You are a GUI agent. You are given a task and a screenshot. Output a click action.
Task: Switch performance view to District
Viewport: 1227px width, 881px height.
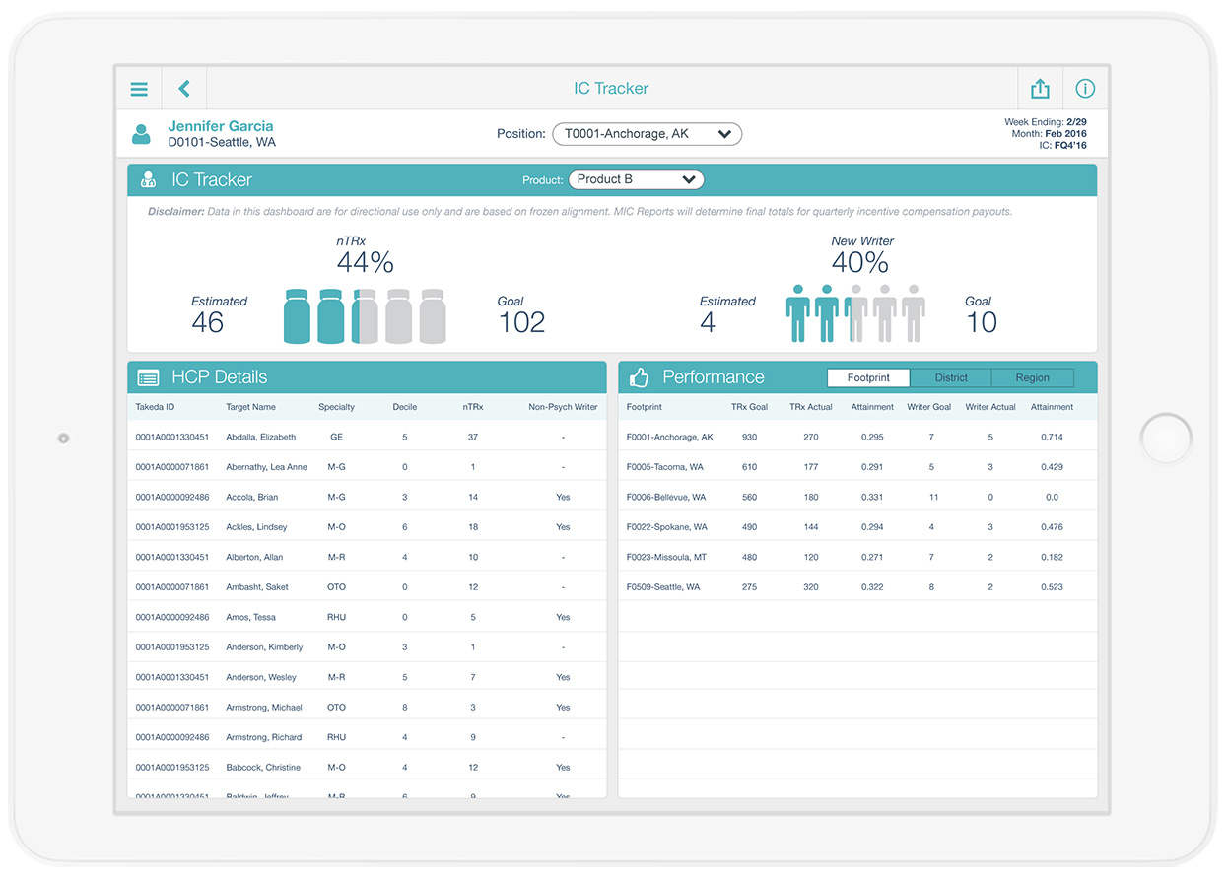click(950, 377)
